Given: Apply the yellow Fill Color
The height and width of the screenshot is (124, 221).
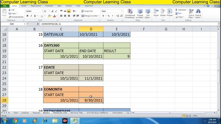Looking at the screenshot, I should point(49,16).
